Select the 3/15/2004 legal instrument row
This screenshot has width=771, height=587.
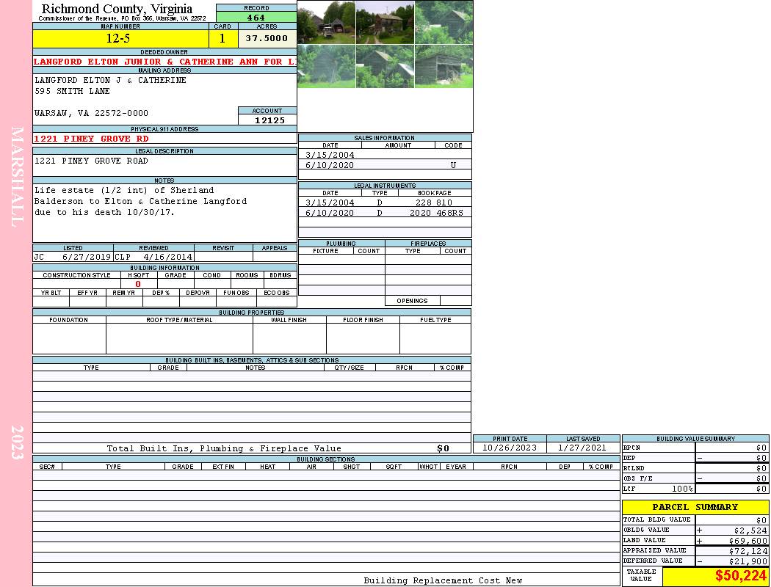click(384, 203)
